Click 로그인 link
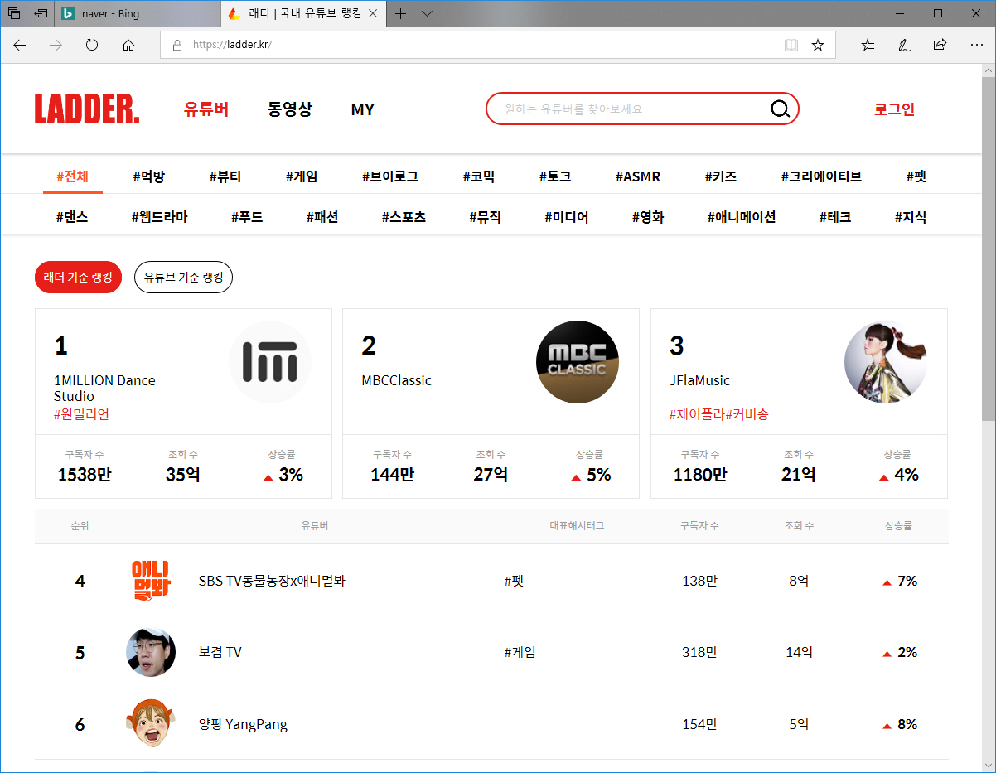This screenshot has height=773, width=996. pyautogui.click(x=894, y=109)
